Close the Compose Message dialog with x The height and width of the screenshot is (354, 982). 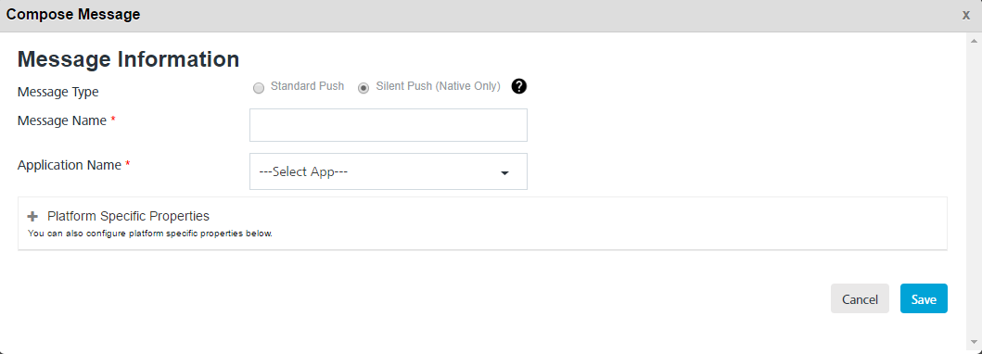click(966, 15)
